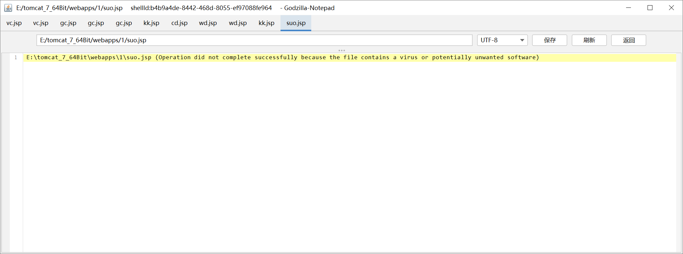Click the 保存 (save) button
The width and height of the screenshot is (683, 254).
pos(550,40)
